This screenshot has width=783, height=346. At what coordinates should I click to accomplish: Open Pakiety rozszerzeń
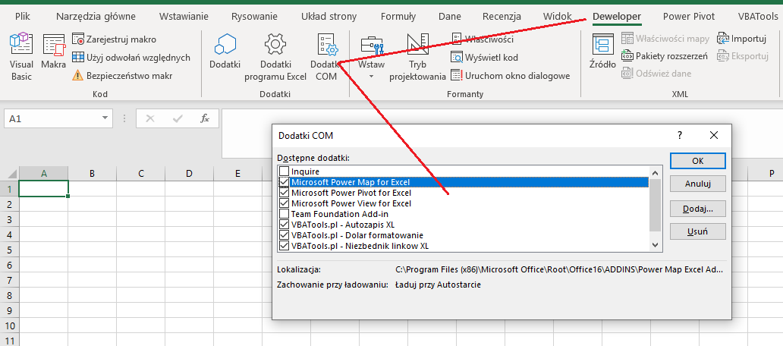(665, 56)
